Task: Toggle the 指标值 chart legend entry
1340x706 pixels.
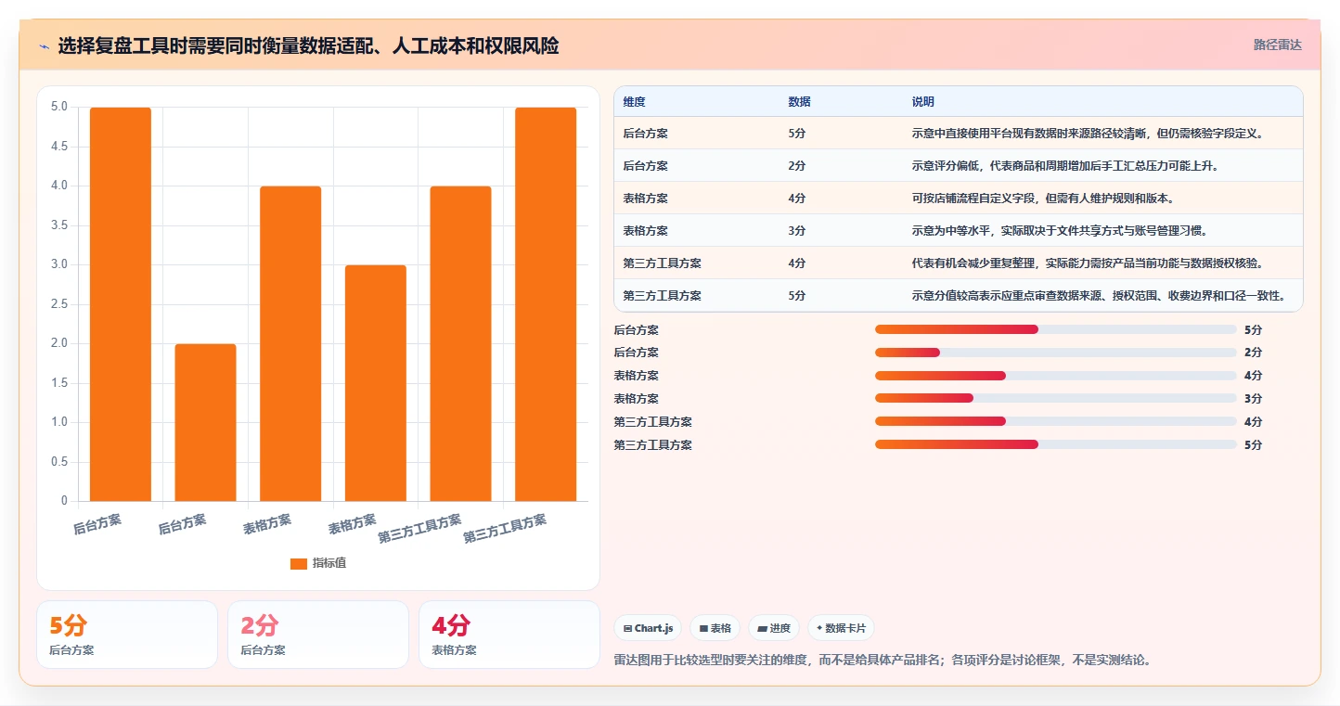Action: 318,563
